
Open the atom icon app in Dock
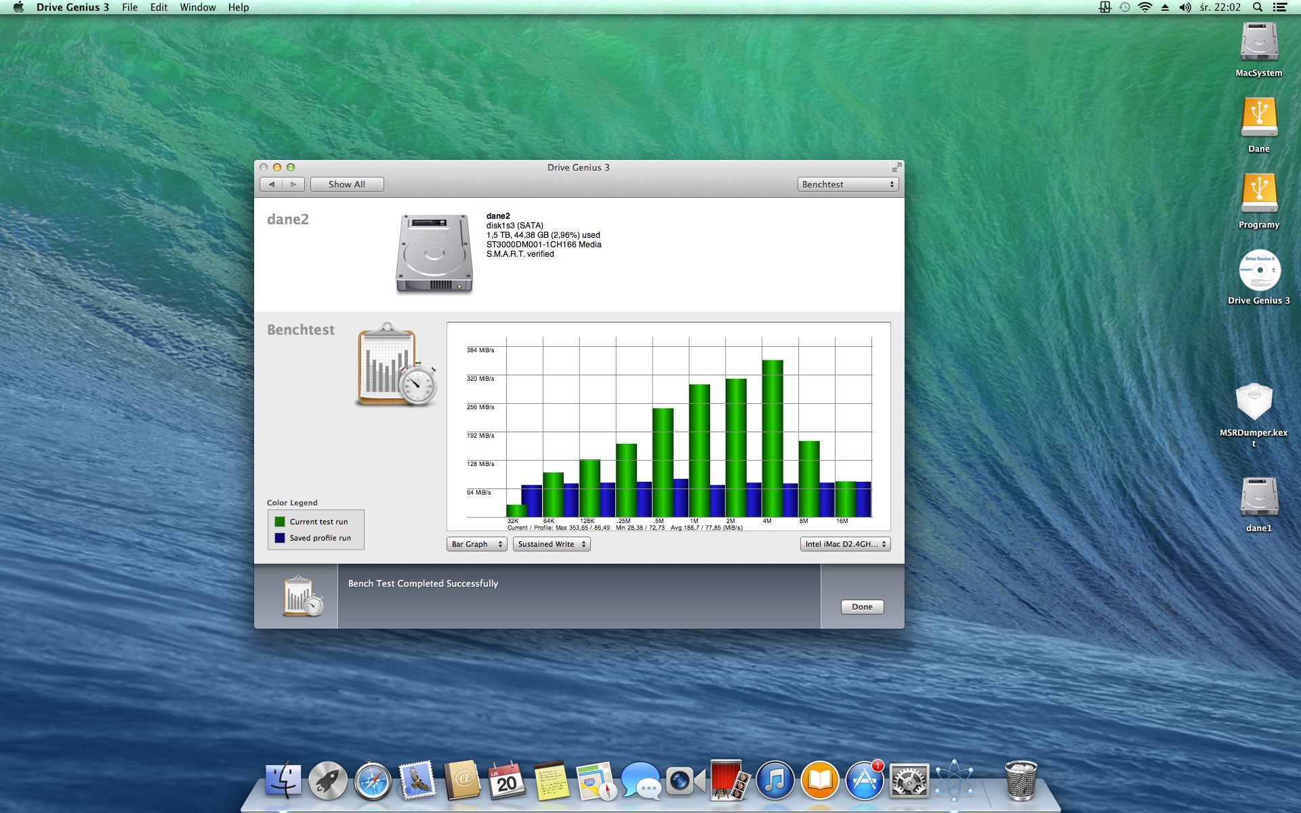pos(953,781)
